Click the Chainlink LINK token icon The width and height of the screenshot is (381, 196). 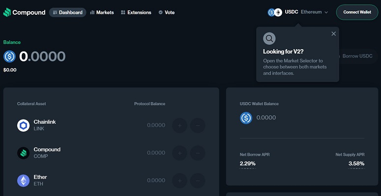23,125
